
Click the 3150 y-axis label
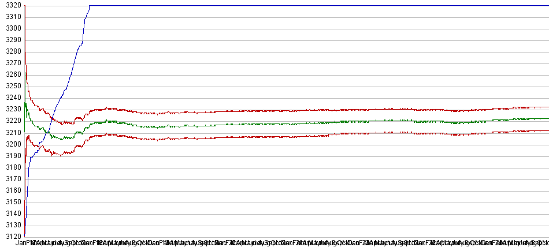click(x=11, y=202)
